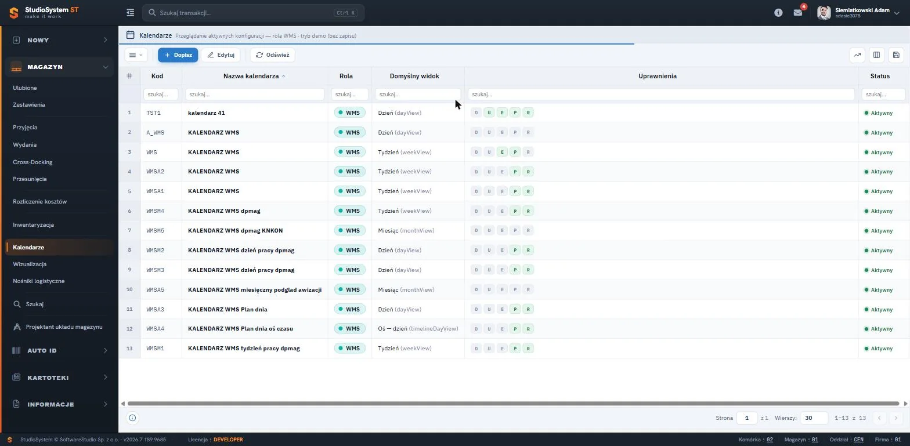Viewport: 910px width, 446px height.
Task: Open Inwentaryzacja in the sidebar
Action: pos(33,224)
